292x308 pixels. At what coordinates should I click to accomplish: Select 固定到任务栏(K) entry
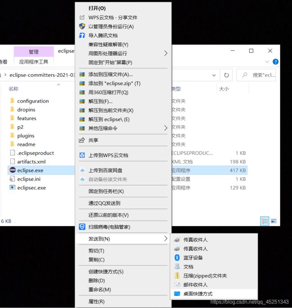123,192
